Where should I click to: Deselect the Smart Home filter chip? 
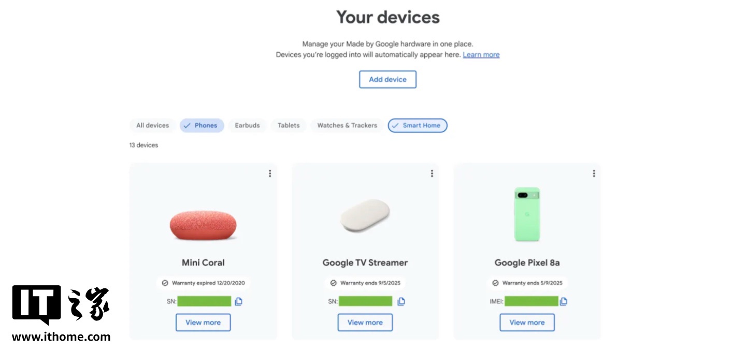(x=418, y=125)
